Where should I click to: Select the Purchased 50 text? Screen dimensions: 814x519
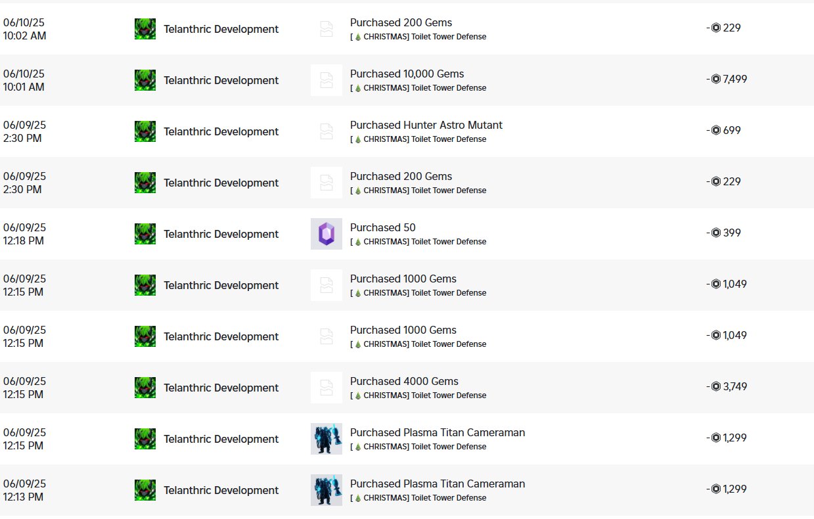(x=383, y=227)
